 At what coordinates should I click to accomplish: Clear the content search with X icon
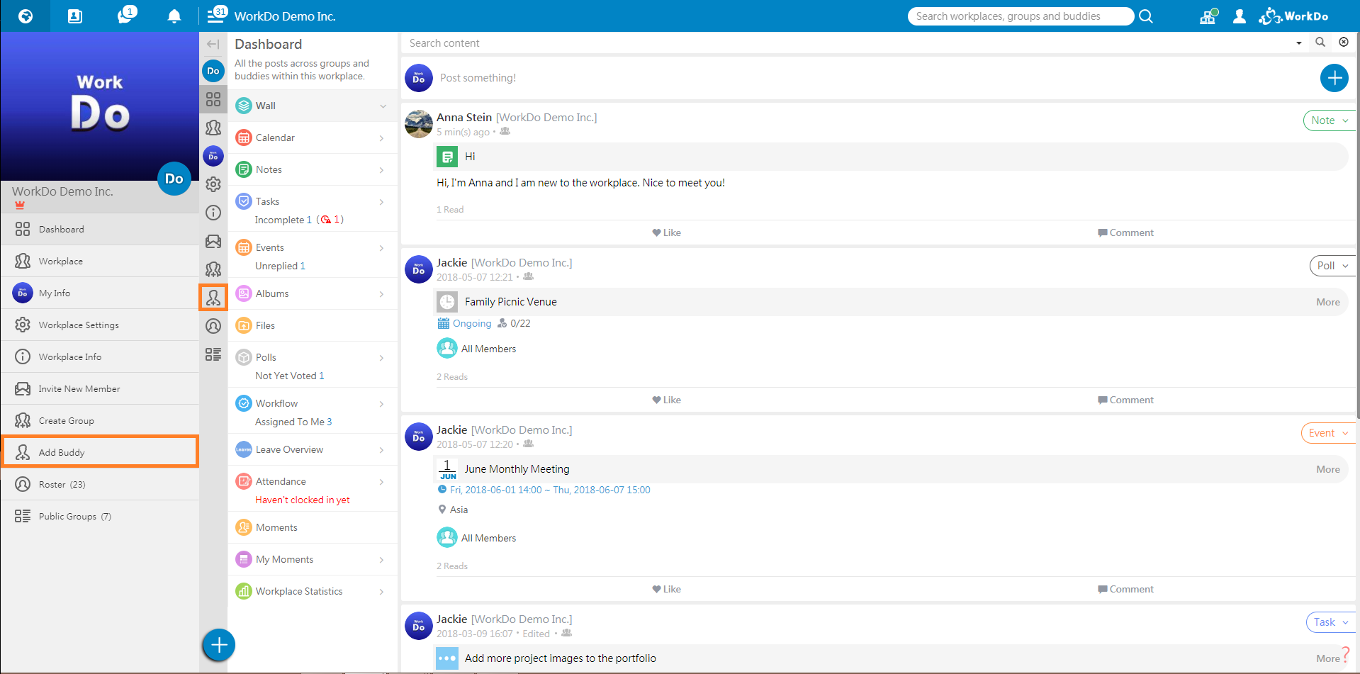click(x=1344, y=43)
